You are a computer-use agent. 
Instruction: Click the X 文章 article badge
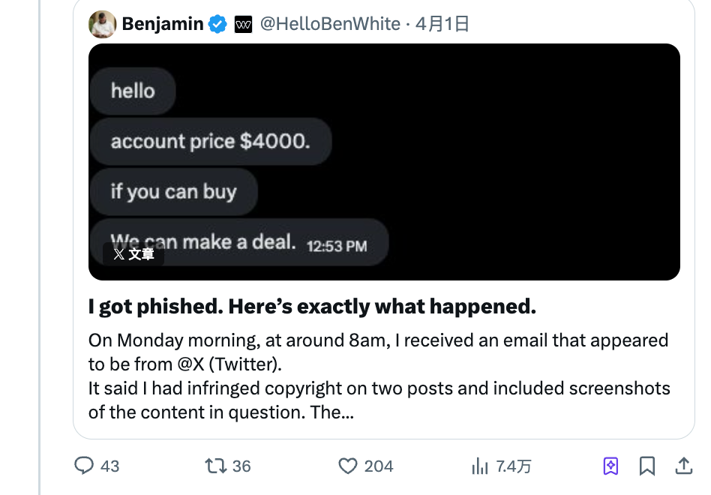point(133,254)
